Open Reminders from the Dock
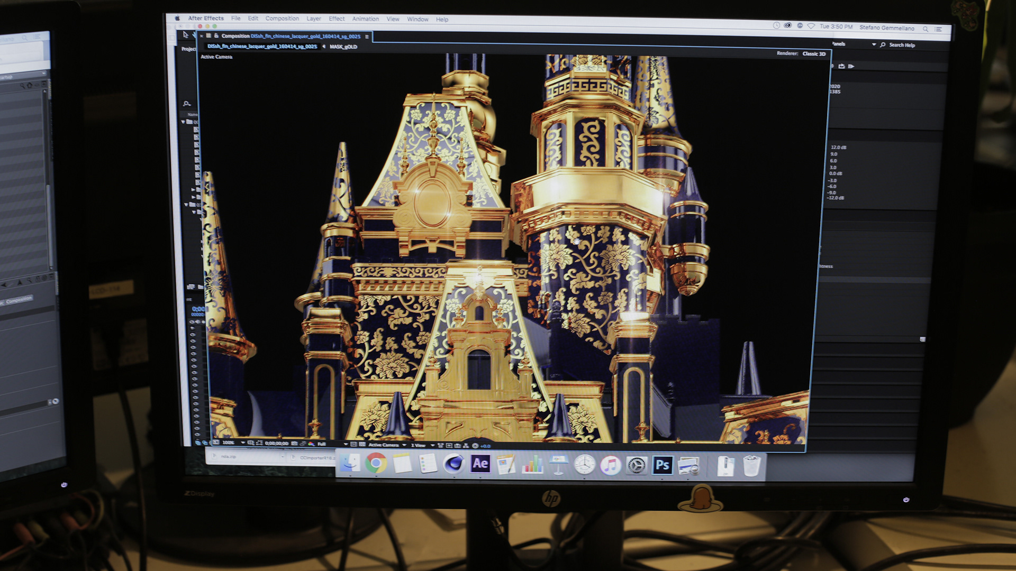The height and width of the screenshot is (571, 1016). [x=428, y=464]
